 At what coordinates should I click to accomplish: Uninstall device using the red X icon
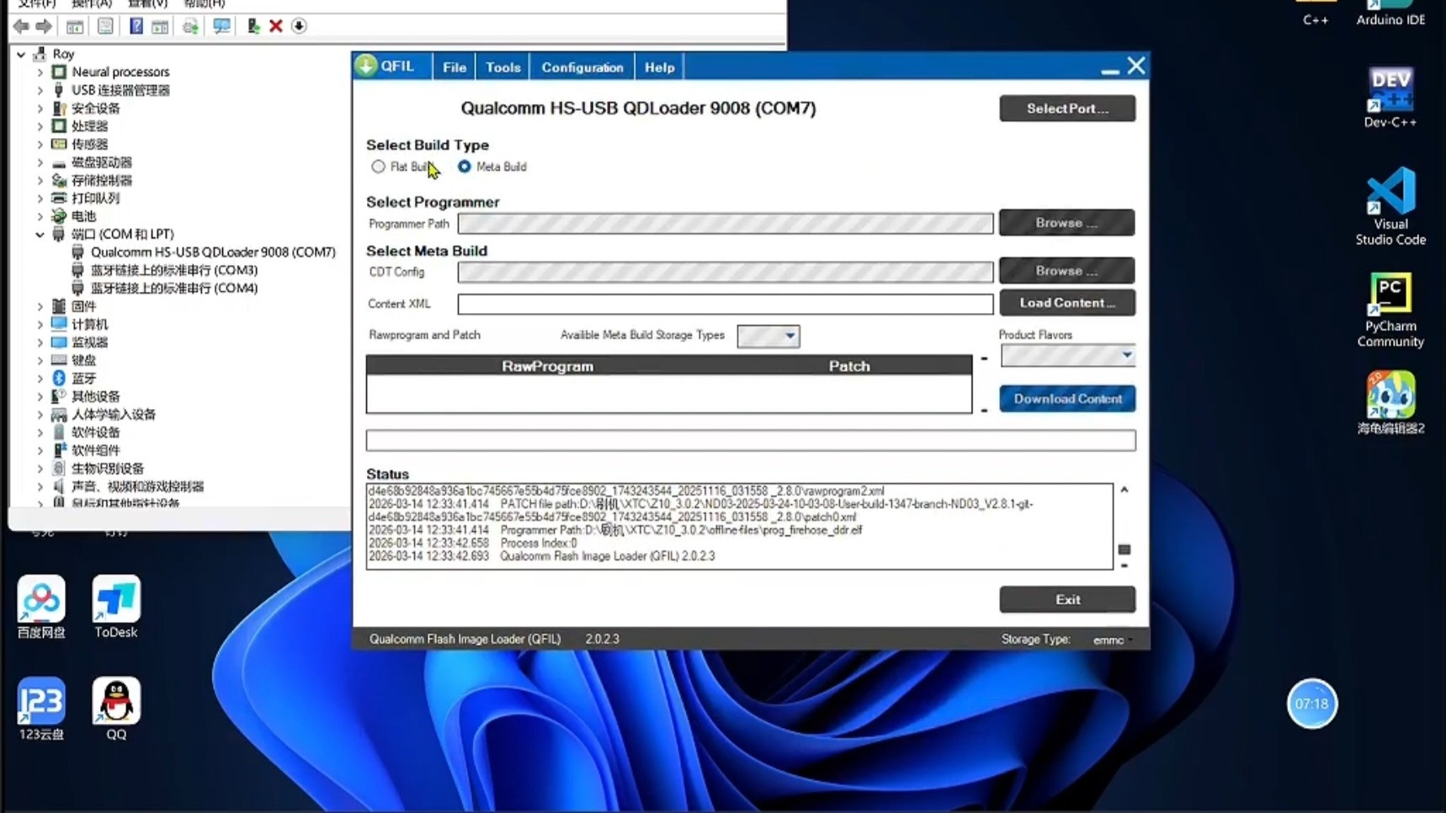275,26
